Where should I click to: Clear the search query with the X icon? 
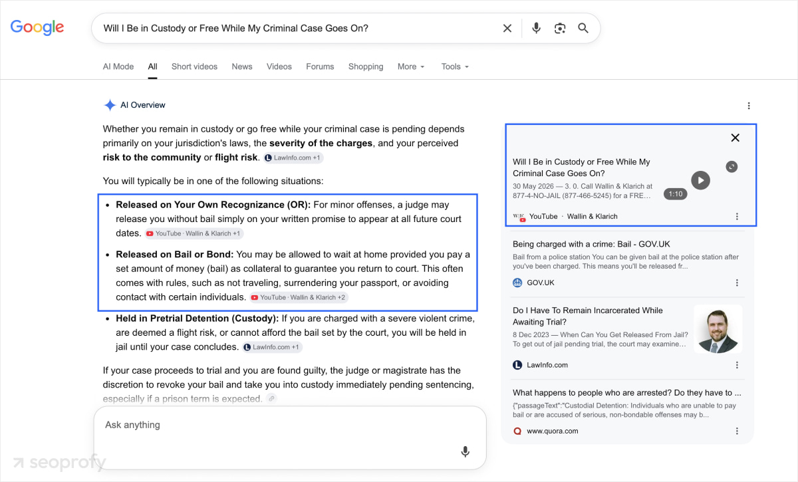pos(507,28)
